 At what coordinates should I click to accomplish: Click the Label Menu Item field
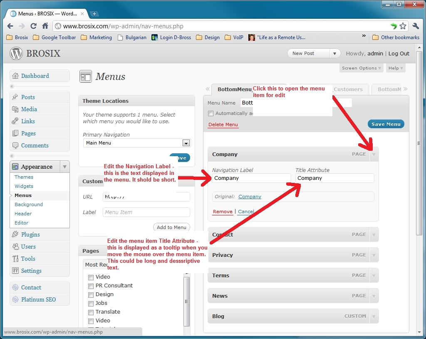tap(146, 212)
